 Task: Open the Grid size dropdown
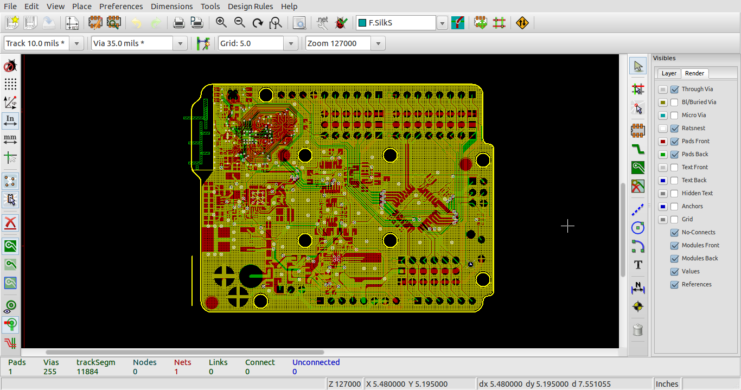tap(291, 43)
